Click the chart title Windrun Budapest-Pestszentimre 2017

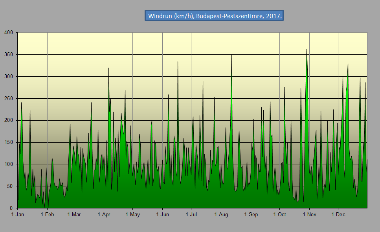(x=214, y=16)
